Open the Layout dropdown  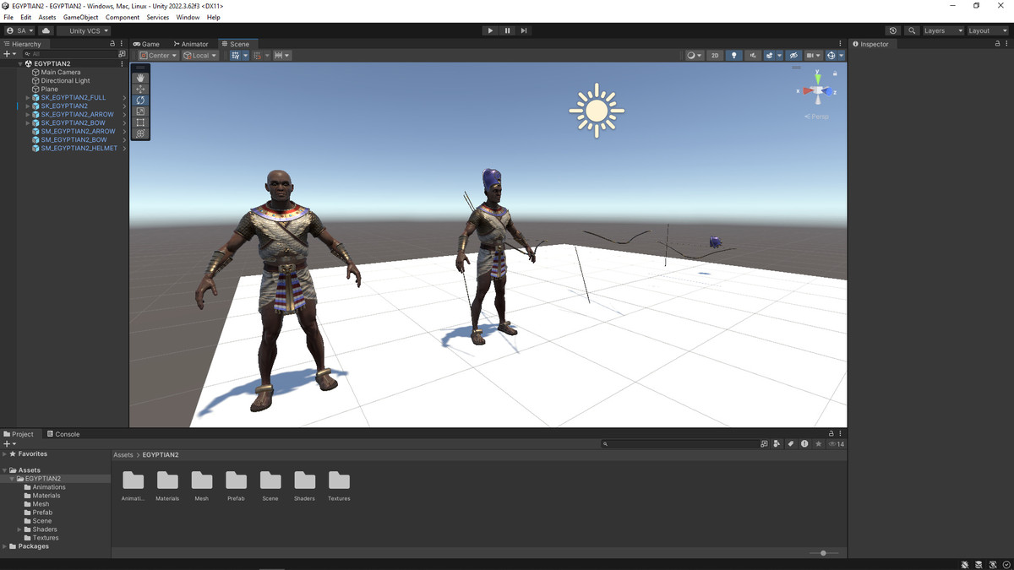986,30
